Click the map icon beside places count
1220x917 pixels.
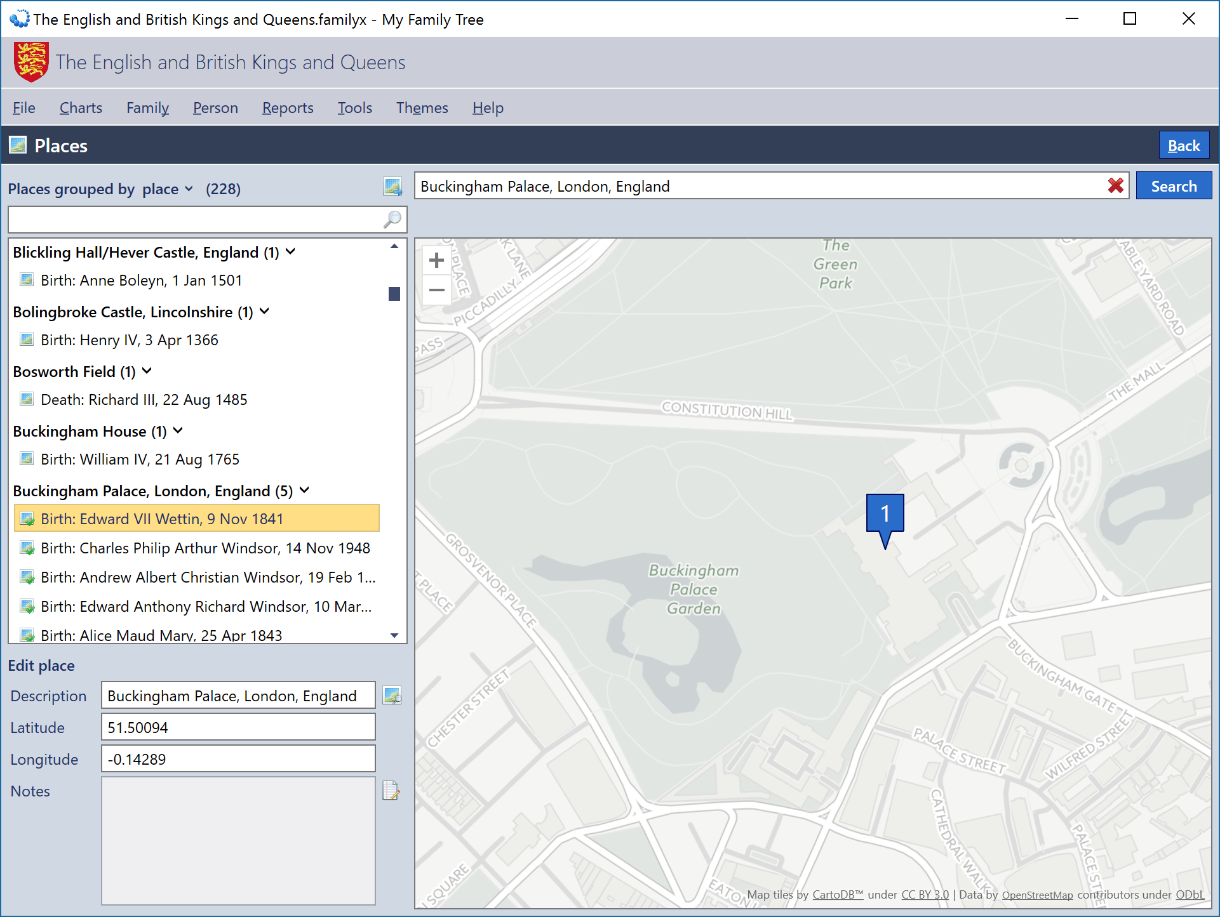pos(392,187)
